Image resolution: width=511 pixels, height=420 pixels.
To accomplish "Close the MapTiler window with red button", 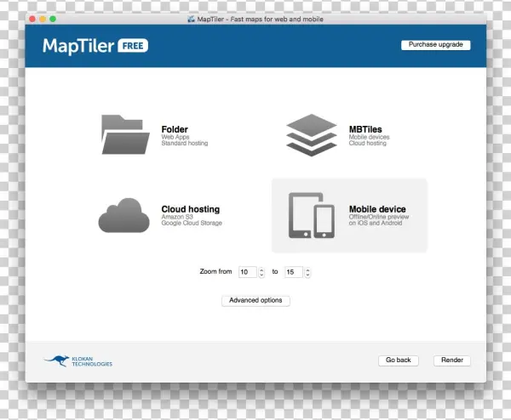I will point(32,20).
